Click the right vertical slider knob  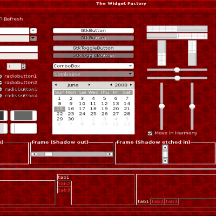[192, 106]
